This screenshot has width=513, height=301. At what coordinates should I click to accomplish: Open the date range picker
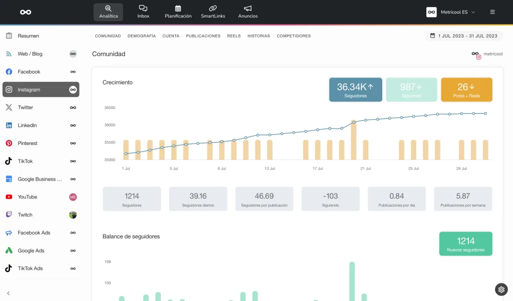point(464,36)
